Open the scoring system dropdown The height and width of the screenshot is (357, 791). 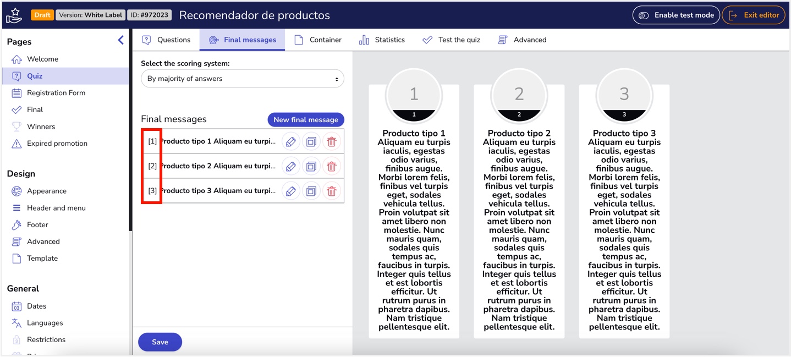pos(242,78)
